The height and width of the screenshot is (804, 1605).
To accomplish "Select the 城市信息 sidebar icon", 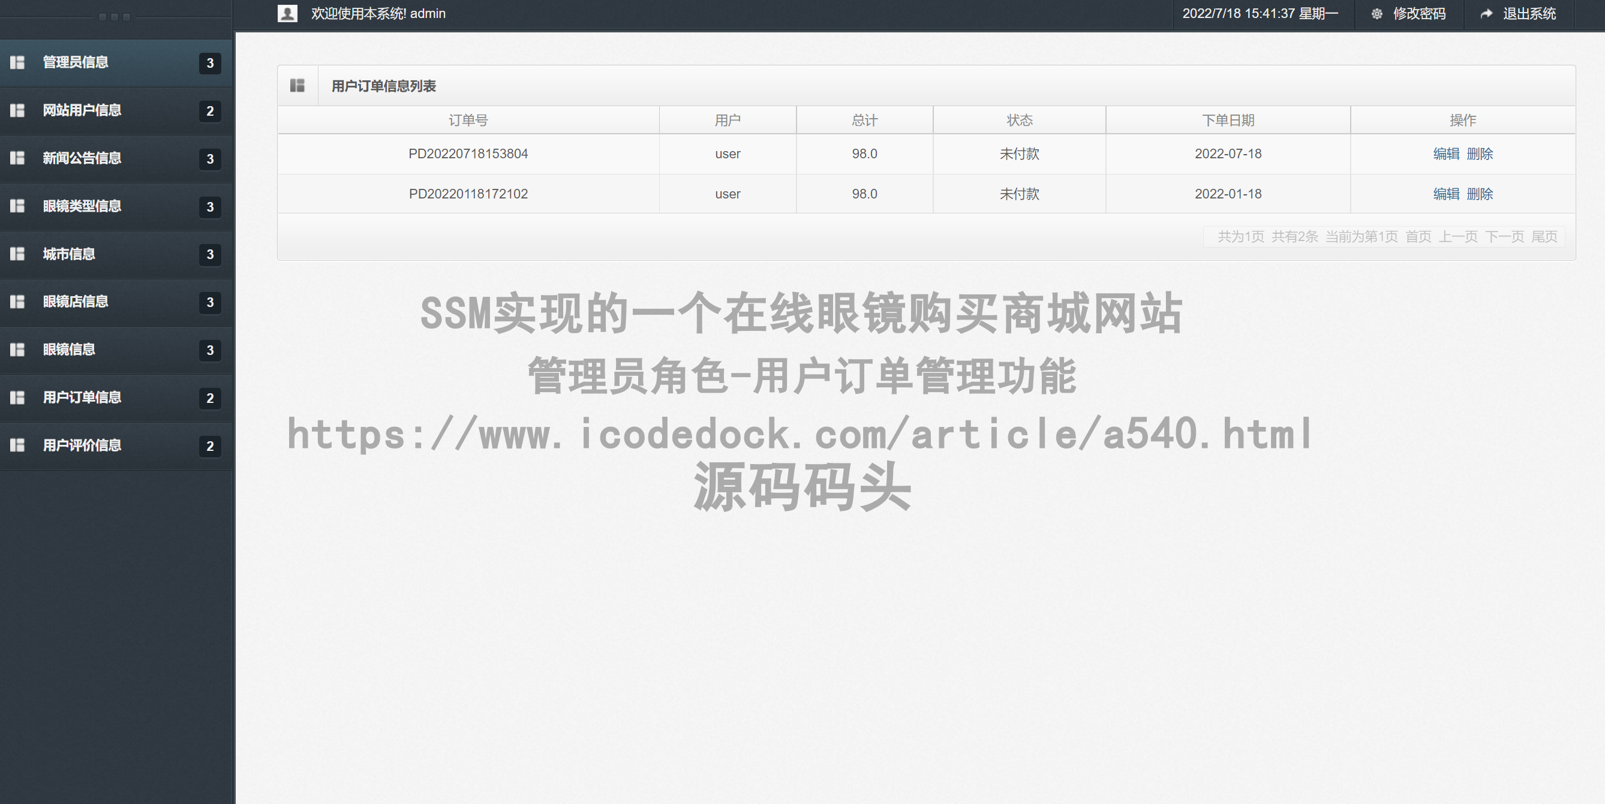I will click(17, 254).
